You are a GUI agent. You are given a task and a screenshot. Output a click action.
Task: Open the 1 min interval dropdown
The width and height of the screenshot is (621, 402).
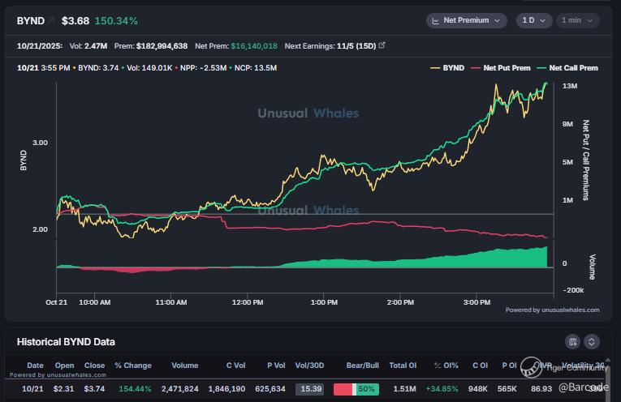(576, 20)
